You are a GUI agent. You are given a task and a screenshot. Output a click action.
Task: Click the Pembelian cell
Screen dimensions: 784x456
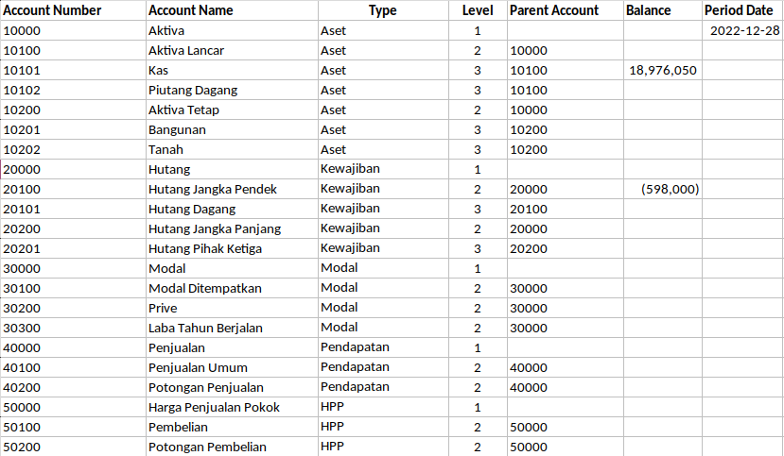point(232,427)
